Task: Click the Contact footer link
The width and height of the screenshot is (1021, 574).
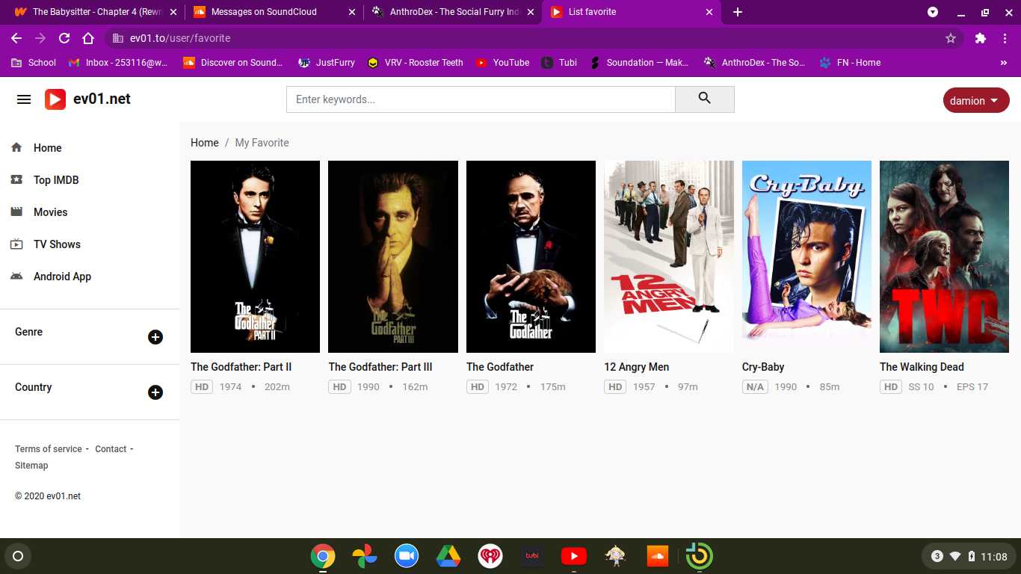Action: pos(111,449)
